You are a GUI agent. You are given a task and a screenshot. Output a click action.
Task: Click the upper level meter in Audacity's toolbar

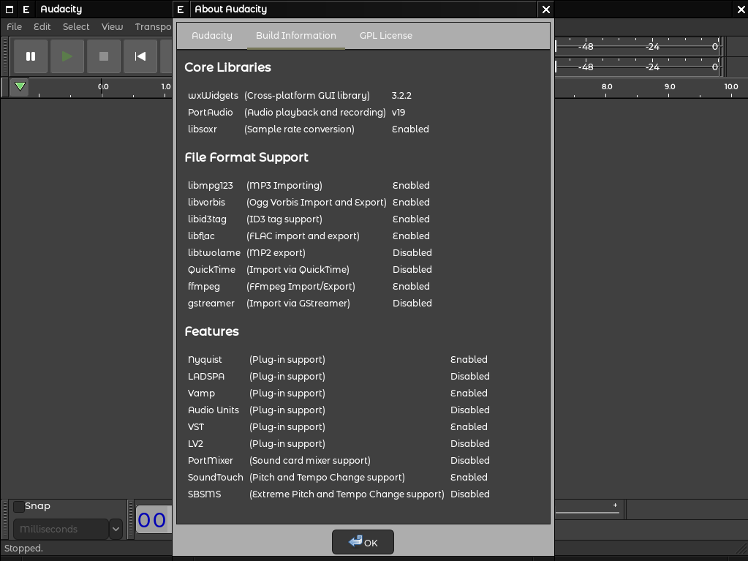pyautogui.click(x=638, y=46)
